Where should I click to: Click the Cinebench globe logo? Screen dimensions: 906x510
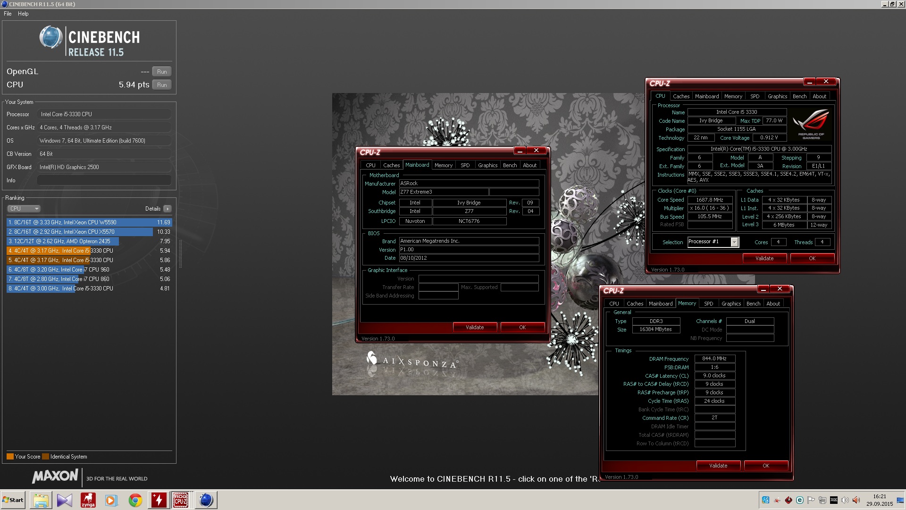(x=51, y=38)
